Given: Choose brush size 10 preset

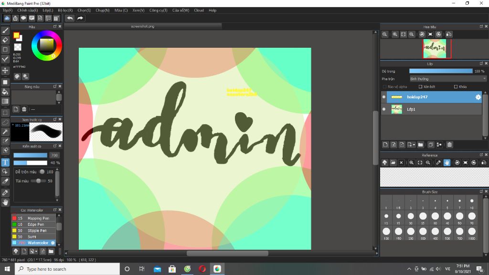Looking at the screenshot, I should point(471,203).
